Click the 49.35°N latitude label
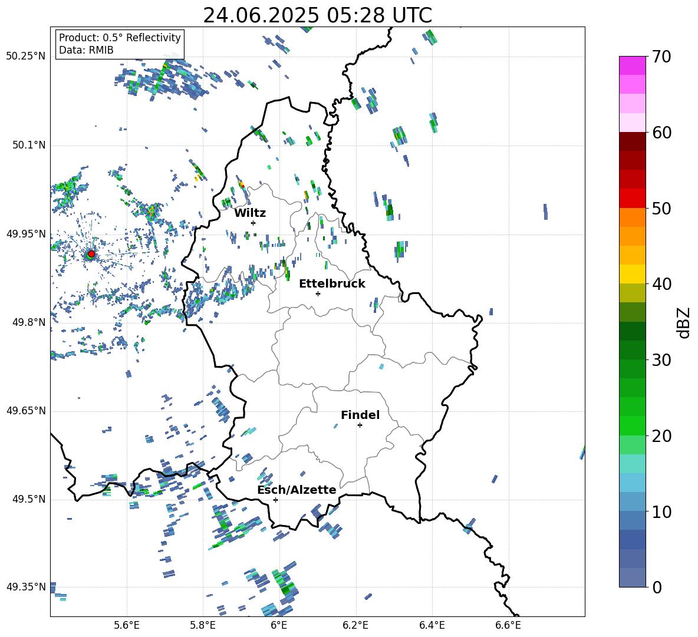 click(x=26, y=587)
